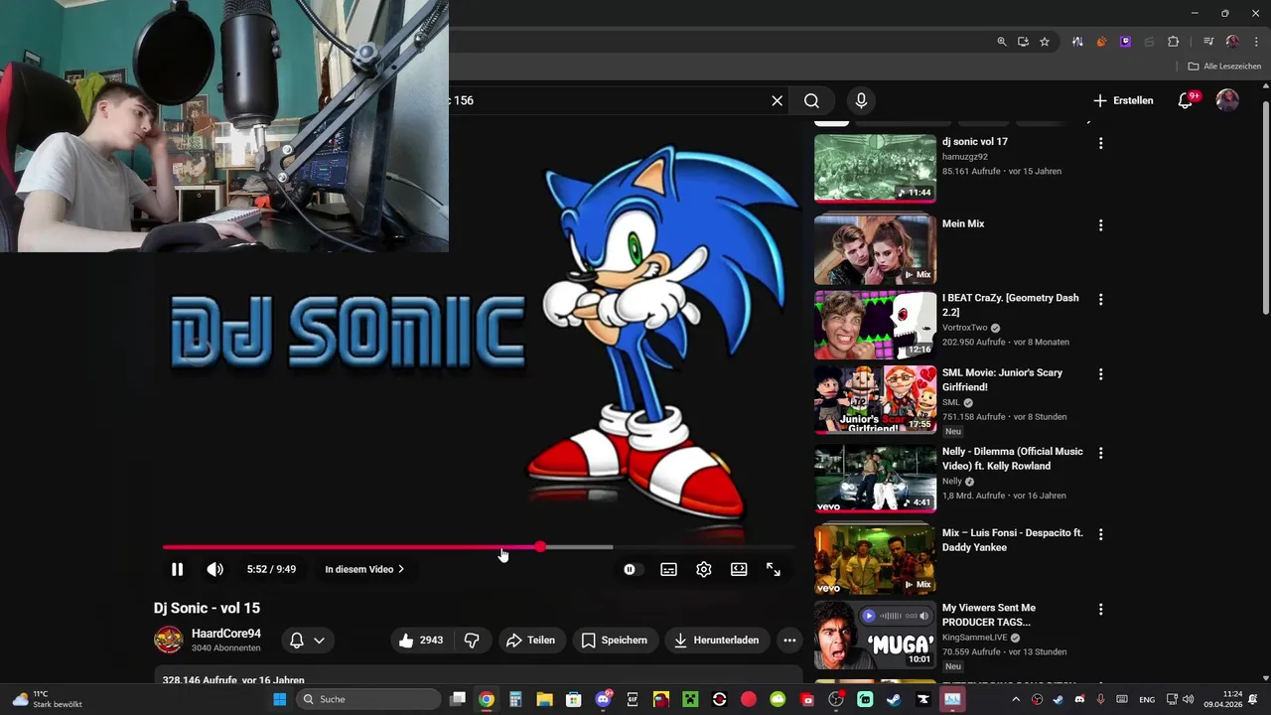Open Chrome media controls icon
The image size is (1271, 715).
(x=1208, y=42)
